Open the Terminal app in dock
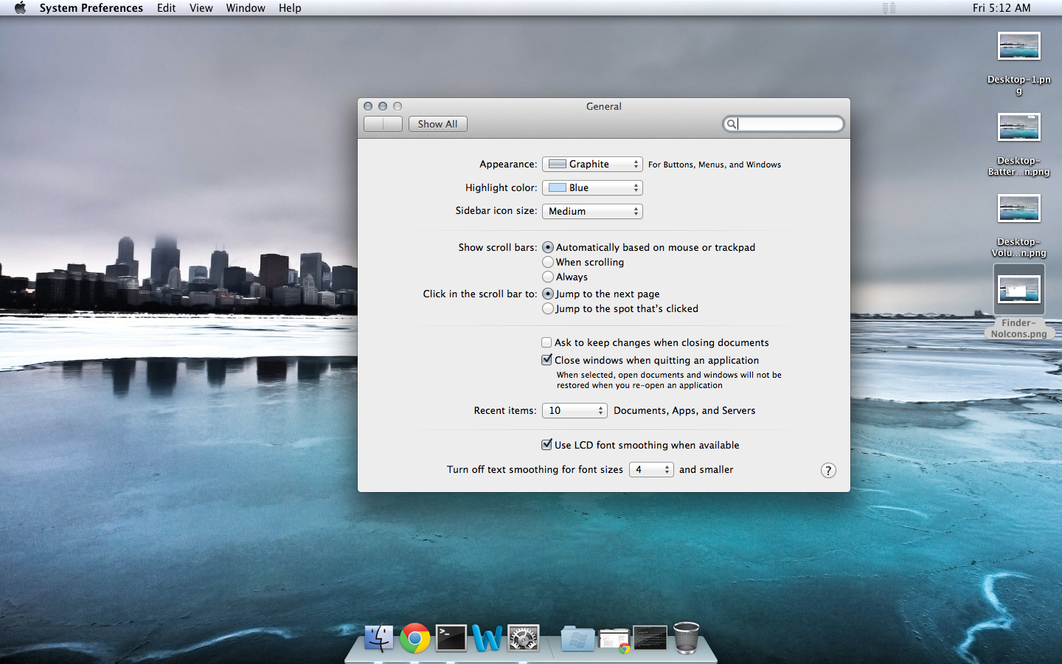 [451, 638]
